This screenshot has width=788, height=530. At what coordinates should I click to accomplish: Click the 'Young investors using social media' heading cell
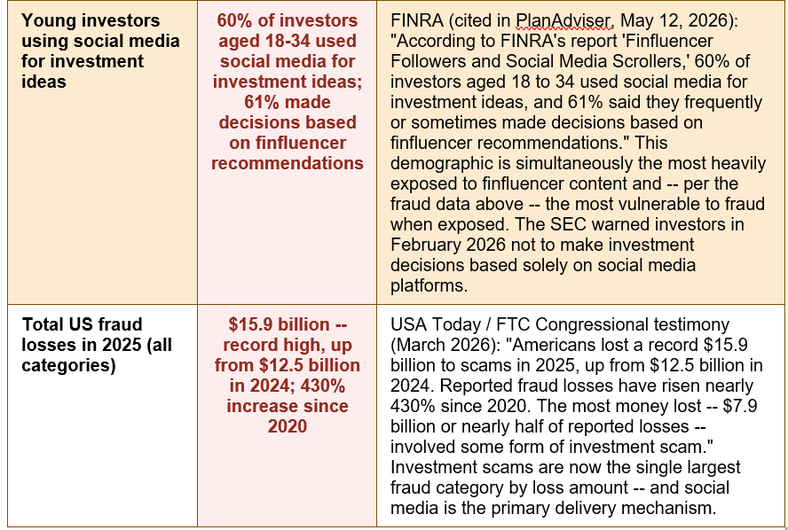[102, 152]
